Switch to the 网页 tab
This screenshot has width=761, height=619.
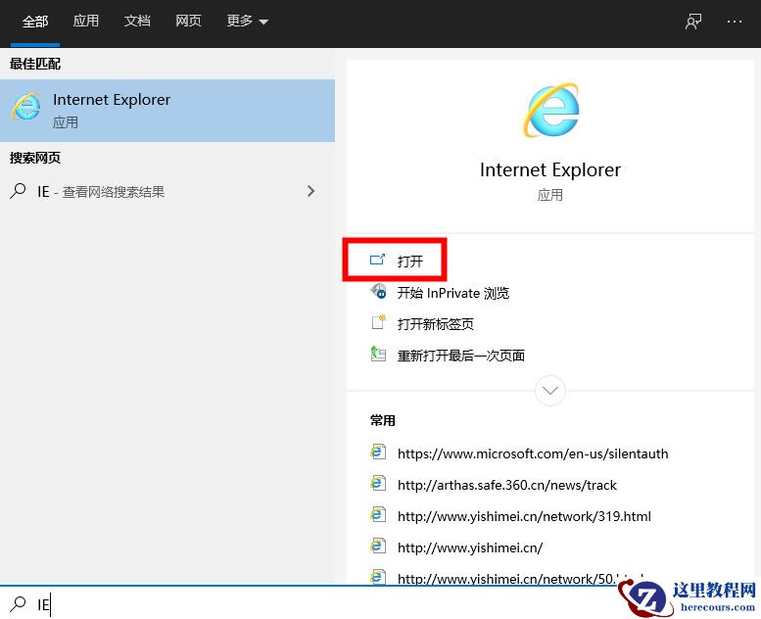pyautogui.click(x=188, y=21)
